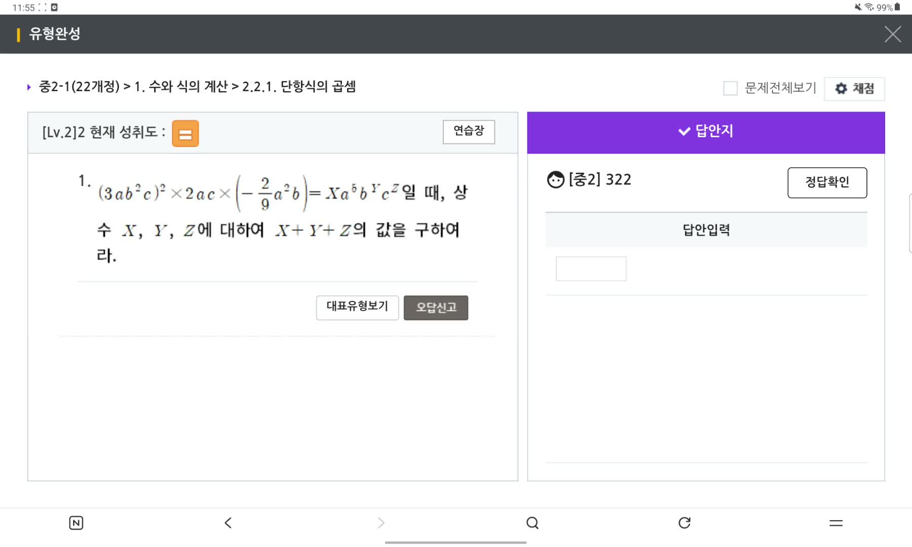This screenshot has width=912, height=547.
Task: Open the browser hamburger menu
Action: (x=836, y=523)
